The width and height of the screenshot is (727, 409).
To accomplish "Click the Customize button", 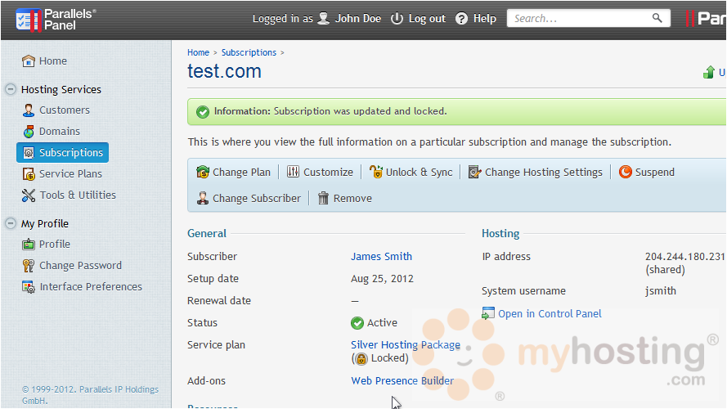I will click(320, 172).
